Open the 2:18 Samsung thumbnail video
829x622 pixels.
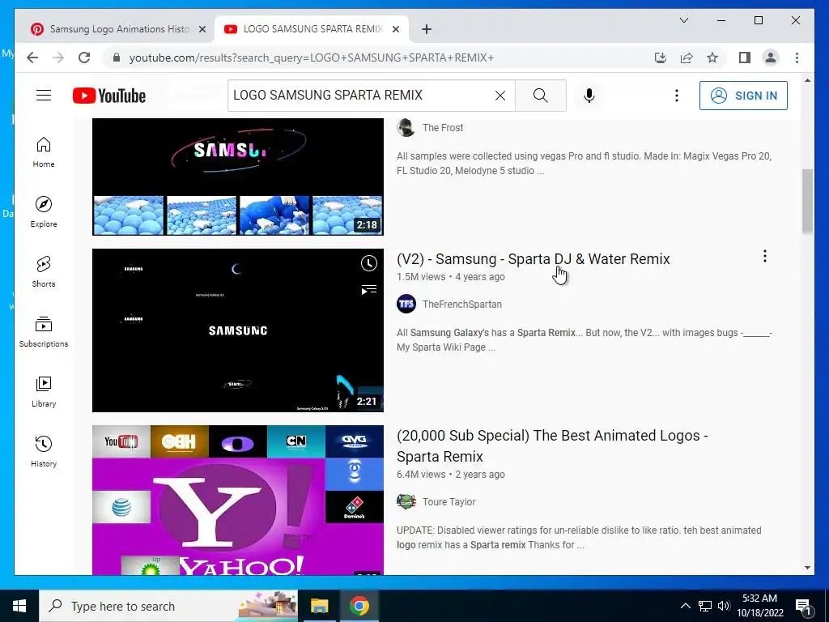(x=238, y=177)
